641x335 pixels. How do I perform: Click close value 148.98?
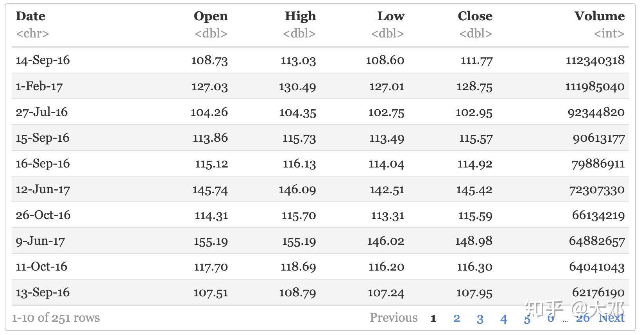[474, 241]
